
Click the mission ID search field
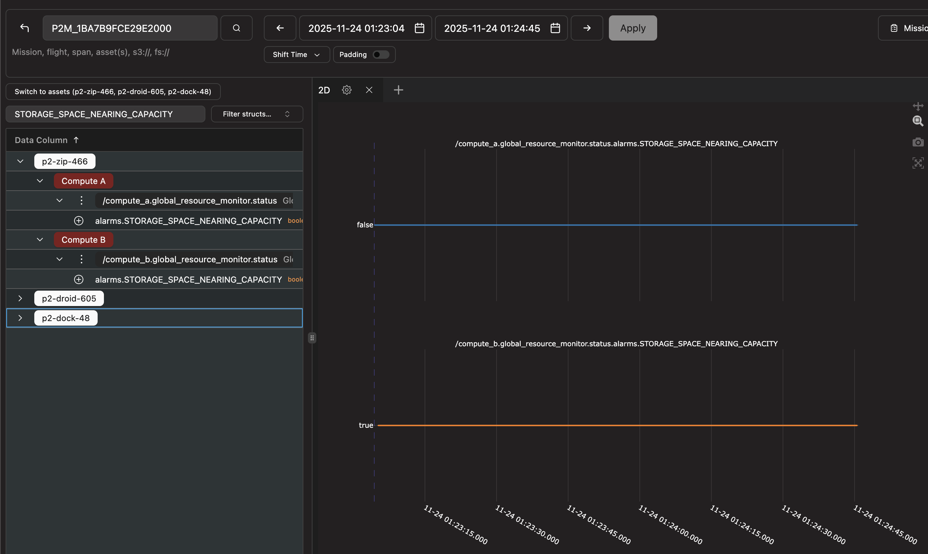click(x=130, y=28)
